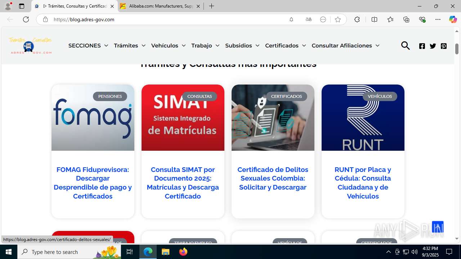Click the page vertical scrollbar thumb
Viewport: 461px width, 259px height.
(x=457, y=49)
